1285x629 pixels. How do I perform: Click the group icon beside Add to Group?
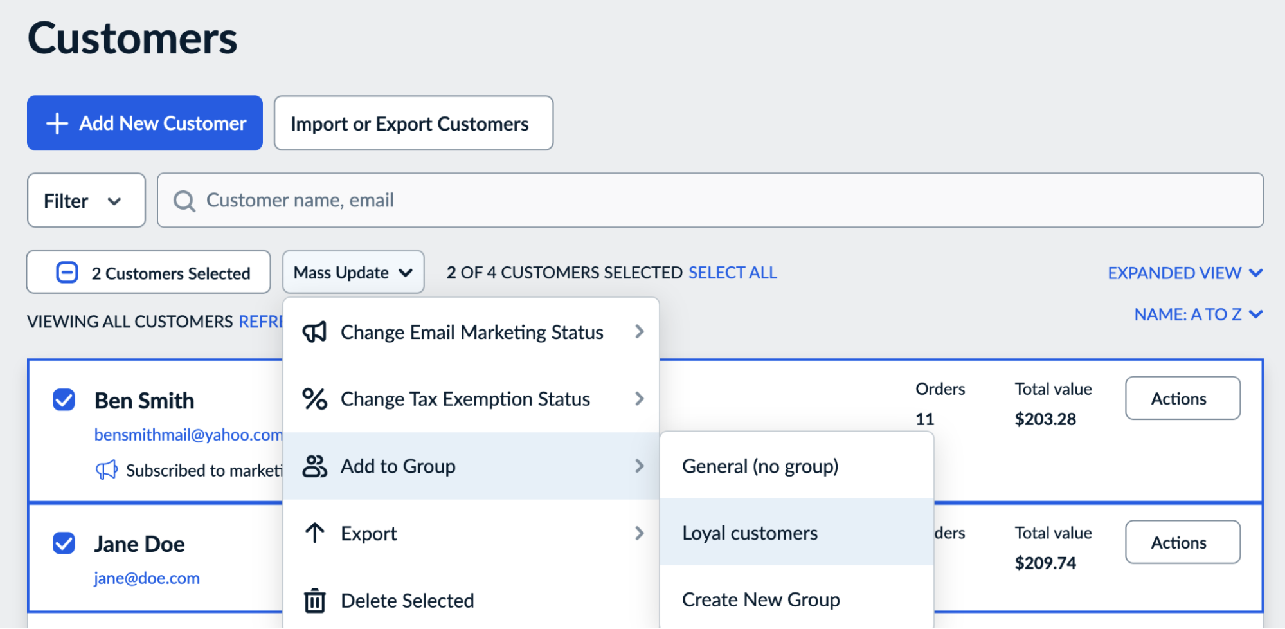click(x=314, y=466)
